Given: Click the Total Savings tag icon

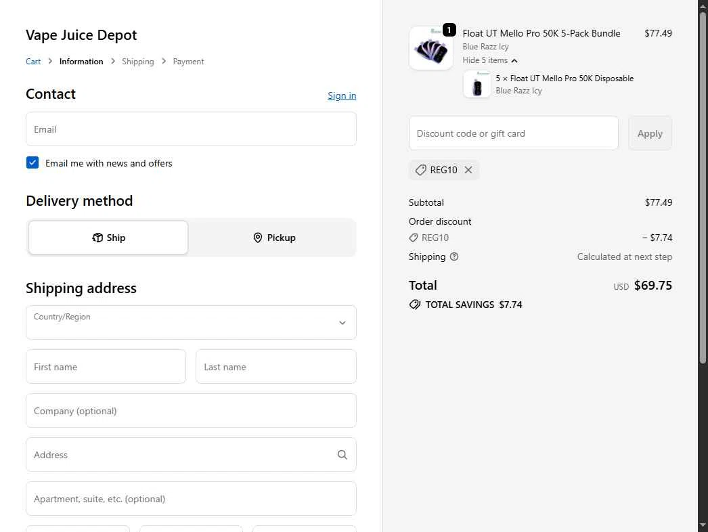Looking at the screenshot, I should pyautogui.click(x=414, y=305).
